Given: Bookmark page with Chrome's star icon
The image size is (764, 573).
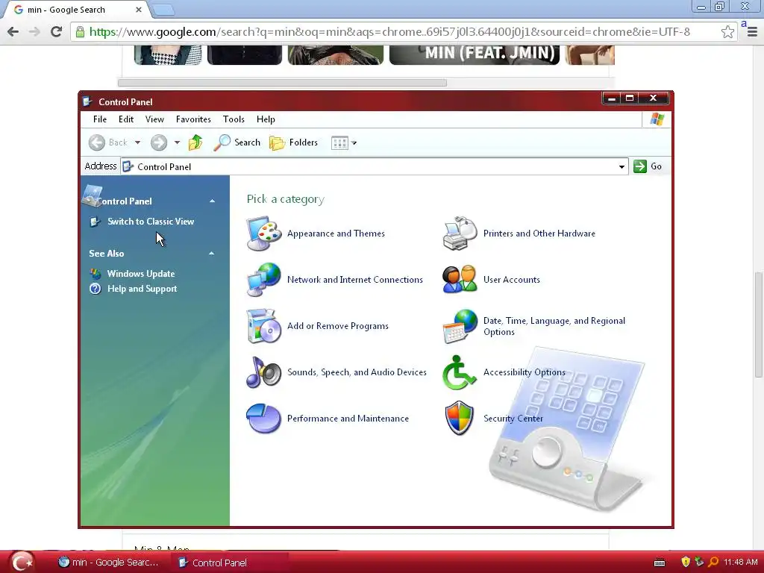Looking at the screenshot, I should click(x=727, y=31).
